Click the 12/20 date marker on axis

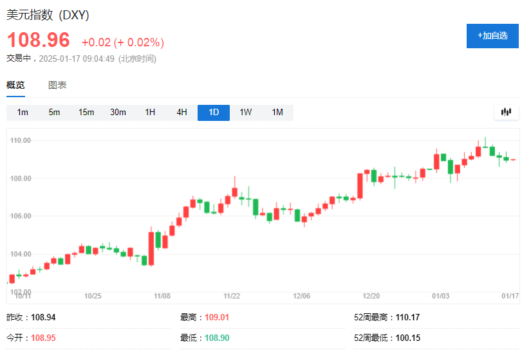[371, 296]
